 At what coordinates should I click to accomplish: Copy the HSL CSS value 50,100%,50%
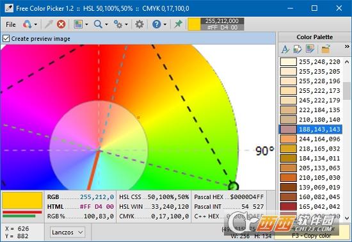pos(168,197)
